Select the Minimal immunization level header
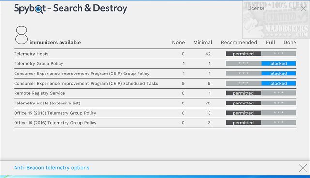Viewport: 310px width, 178px height. 202,42
